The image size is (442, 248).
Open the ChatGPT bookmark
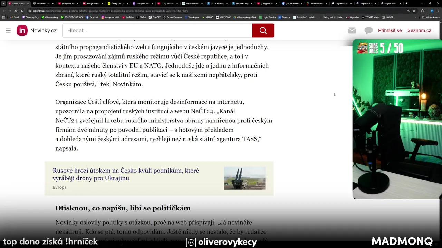[x=155, y=17]
